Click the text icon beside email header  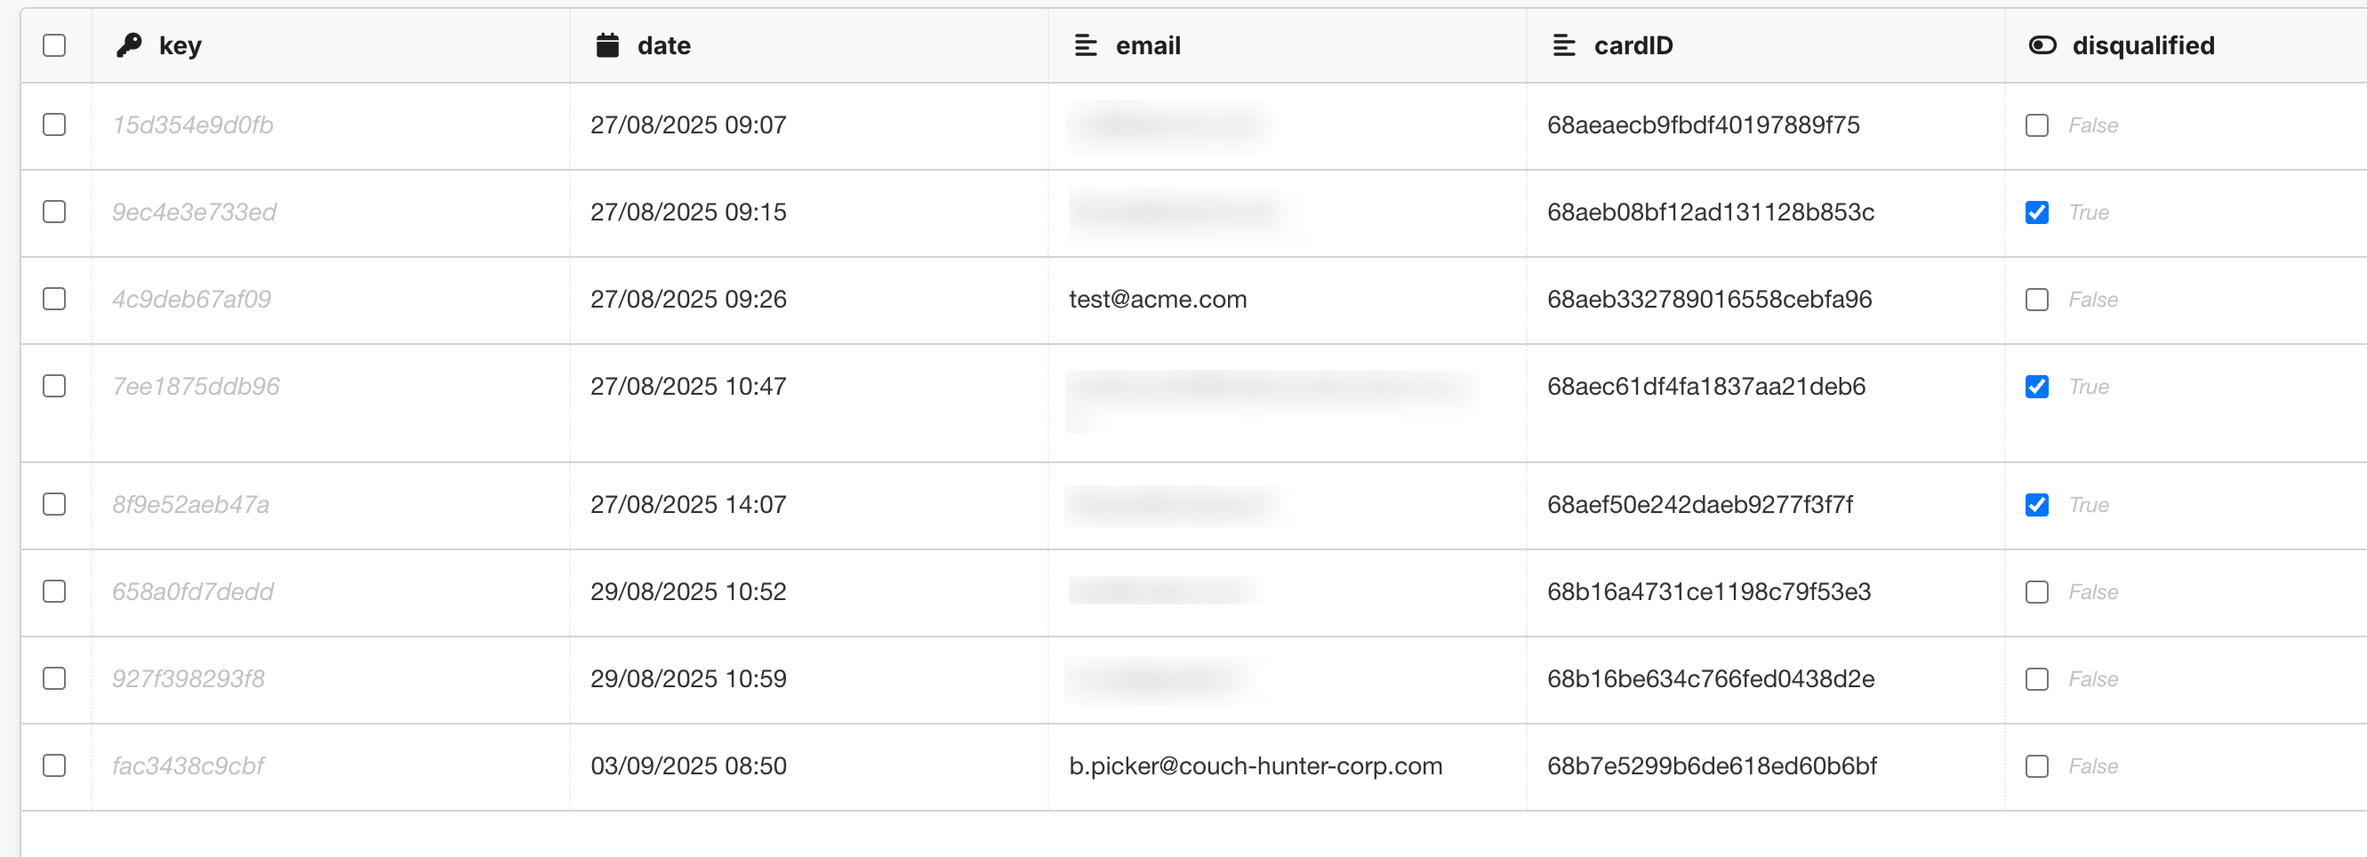[1086, 45]
